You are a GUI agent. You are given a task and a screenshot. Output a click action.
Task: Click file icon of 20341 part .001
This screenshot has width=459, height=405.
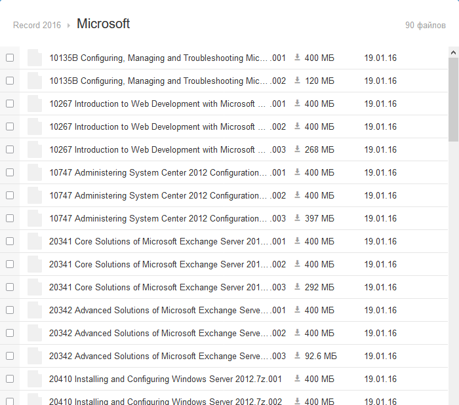coord(35,241)
